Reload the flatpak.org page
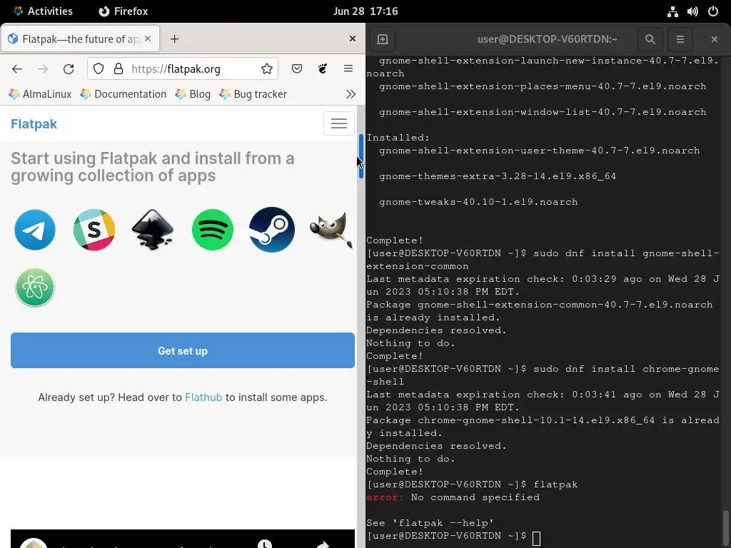Image resolution: width=731 pixels, height=548 pixels. pos(69,69)
